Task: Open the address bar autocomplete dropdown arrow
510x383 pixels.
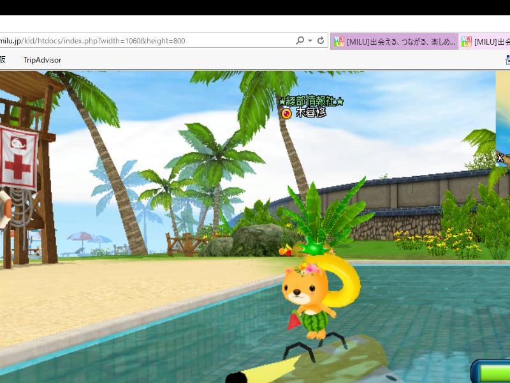Action: pyautogui.click(x=310, y=41)
